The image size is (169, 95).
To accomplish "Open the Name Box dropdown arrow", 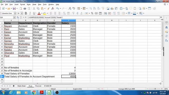I will pyautogui.click(x=14, y=17).
